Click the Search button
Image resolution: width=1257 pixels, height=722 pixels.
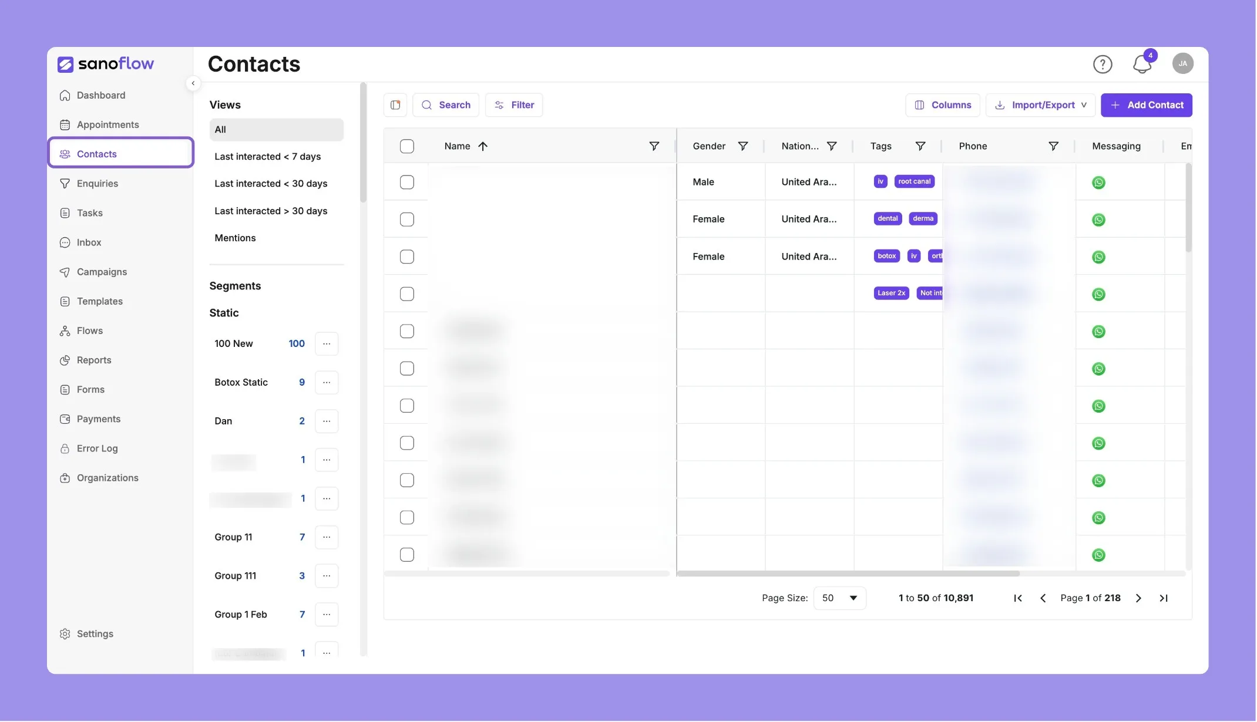pos(446,105)
